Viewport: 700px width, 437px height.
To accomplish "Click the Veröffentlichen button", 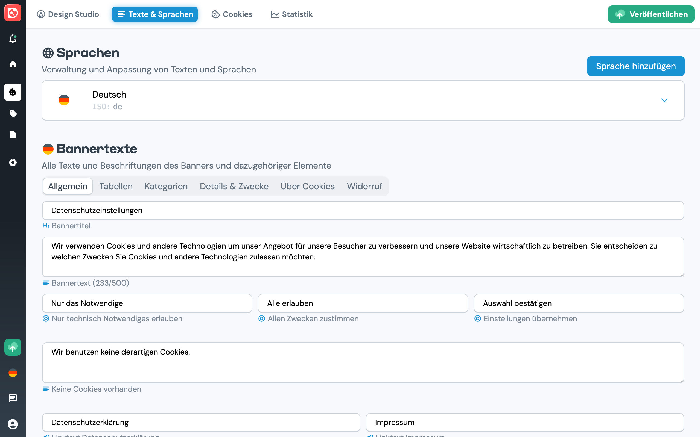I will pyautogui.click(x=651, y=14).
